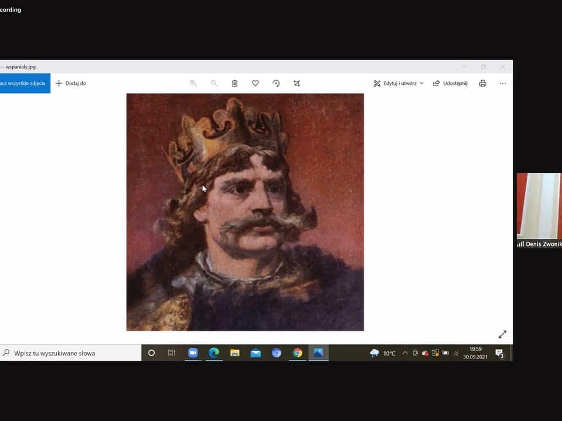Screen dimensions: 562x421
Task: Open Microsoft Edge from the taskbar
Action: pyautogui.click(x=214, y=353)
